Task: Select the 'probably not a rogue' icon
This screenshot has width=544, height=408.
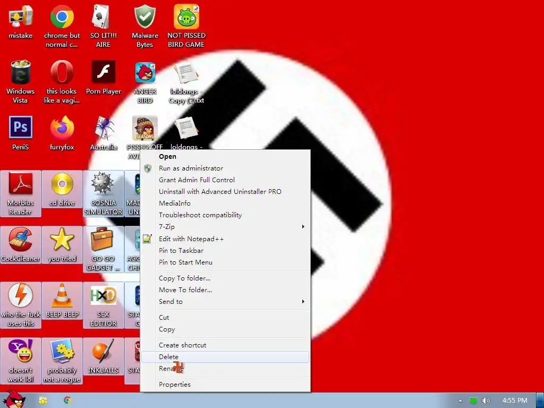Action: [62, 361]
